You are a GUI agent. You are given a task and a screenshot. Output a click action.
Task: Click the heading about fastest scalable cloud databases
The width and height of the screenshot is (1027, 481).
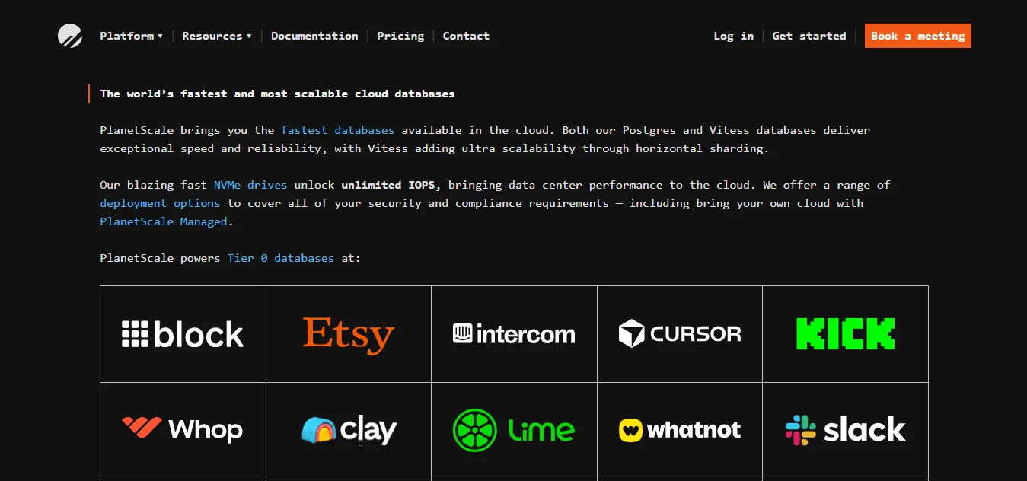278,94
